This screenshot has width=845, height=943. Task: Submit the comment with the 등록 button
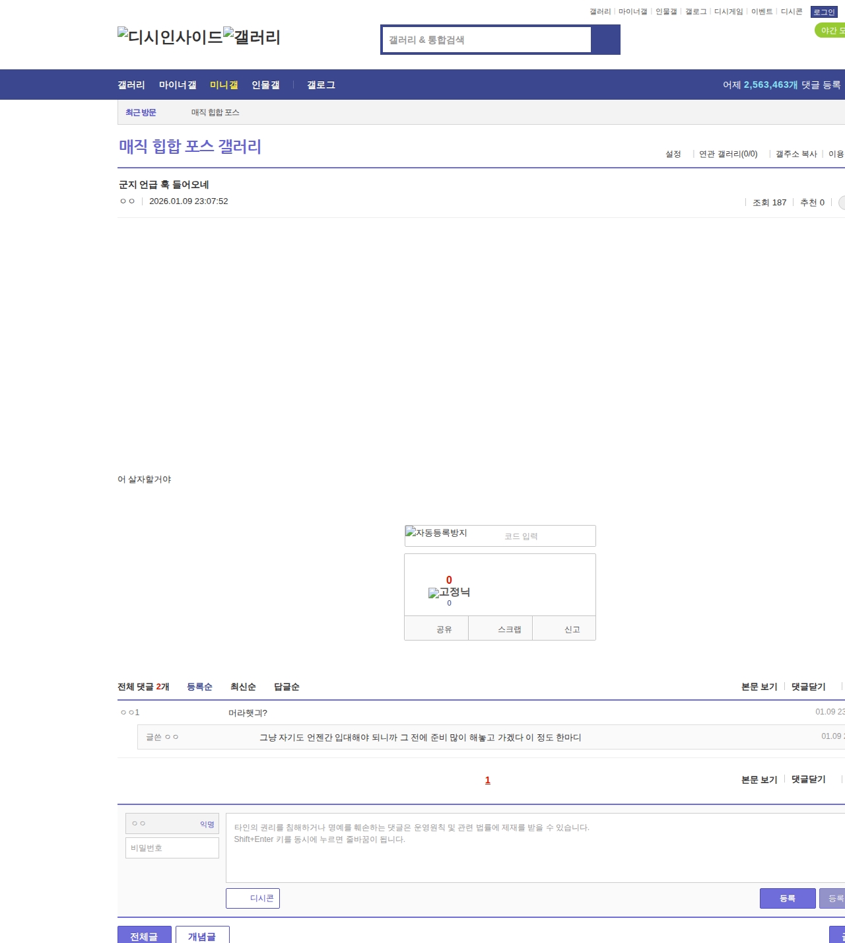pos(787,898)
